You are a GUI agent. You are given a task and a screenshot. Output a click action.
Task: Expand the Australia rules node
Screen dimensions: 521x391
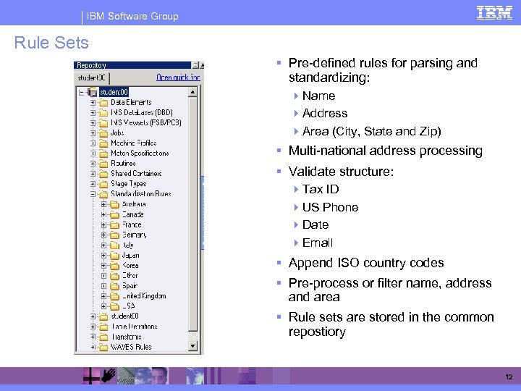[x=103, y=204]
